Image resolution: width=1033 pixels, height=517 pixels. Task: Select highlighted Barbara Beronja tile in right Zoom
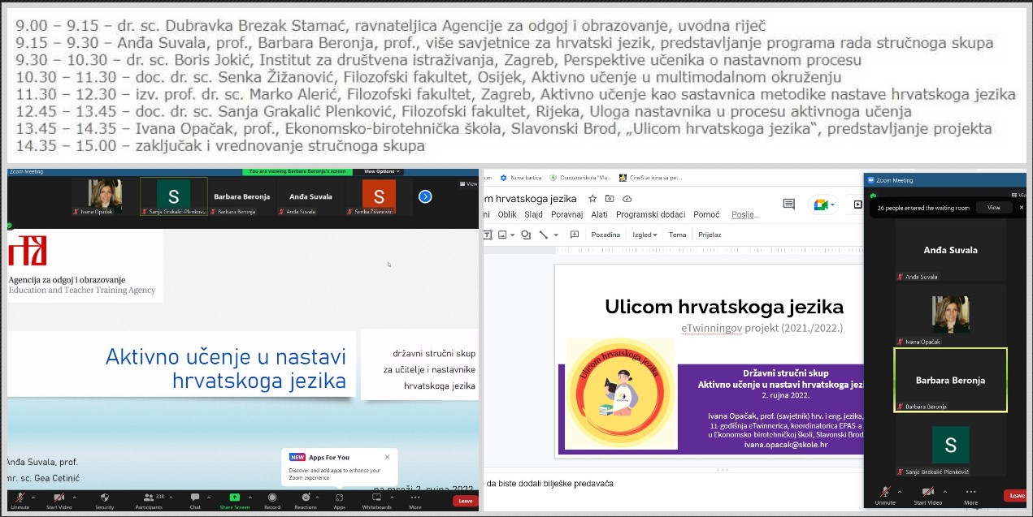[950, 380]
